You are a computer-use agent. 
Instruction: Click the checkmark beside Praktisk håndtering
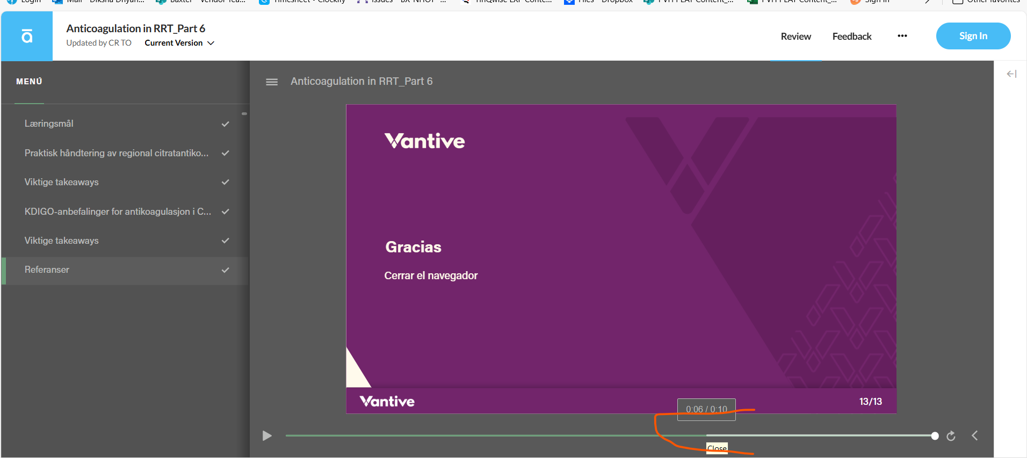click(x=226, y=153)
